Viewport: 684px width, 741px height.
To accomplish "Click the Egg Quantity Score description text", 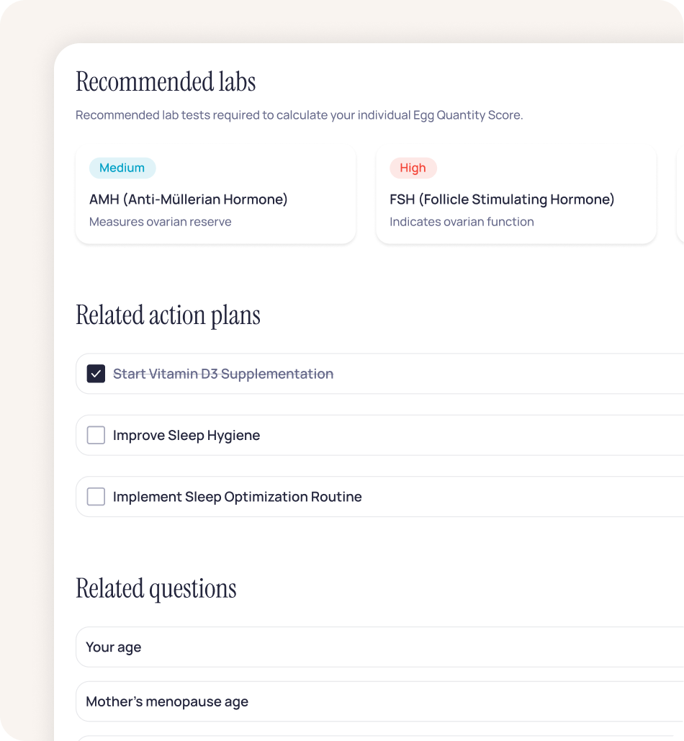I will click(x=299, y=115).
